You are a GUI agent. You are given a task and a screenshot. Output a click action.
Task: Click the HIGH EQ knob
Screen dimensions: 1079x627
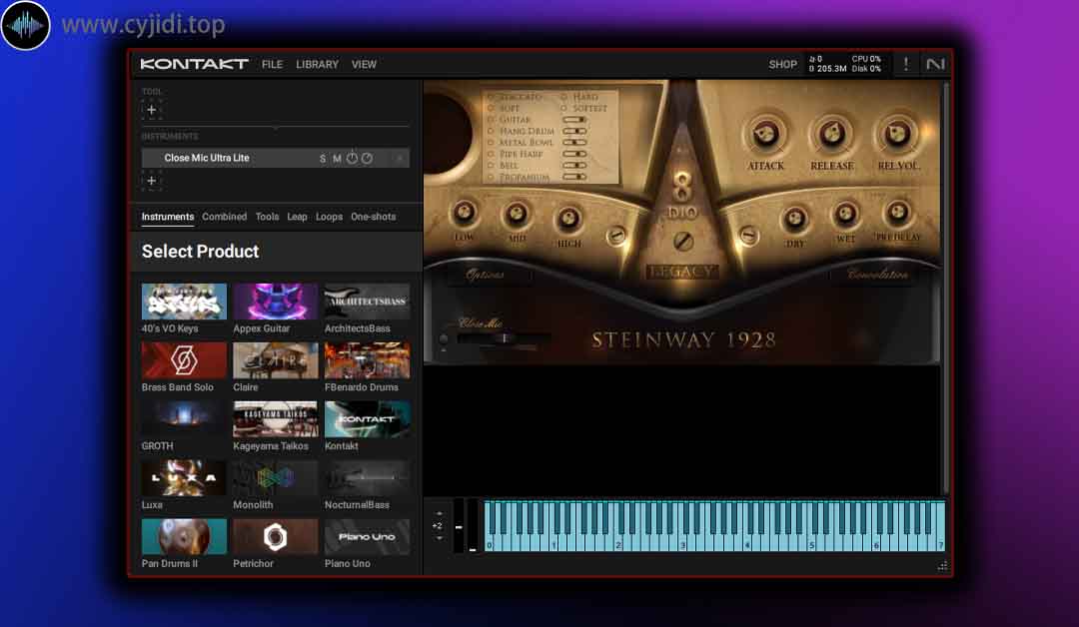[x=568, y=220]
